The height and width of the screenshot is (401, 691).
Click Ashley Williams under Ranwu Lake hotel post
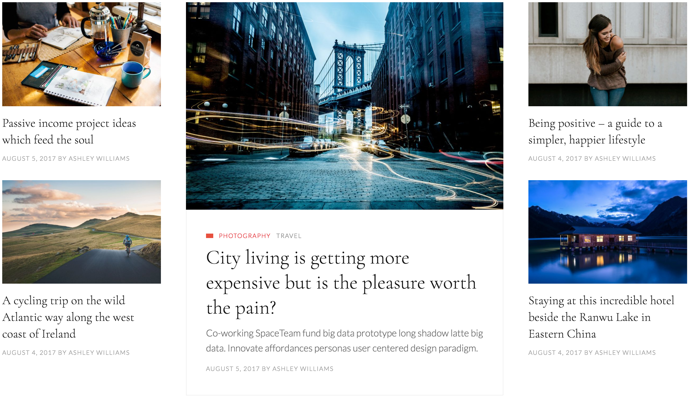coord(625,353)
